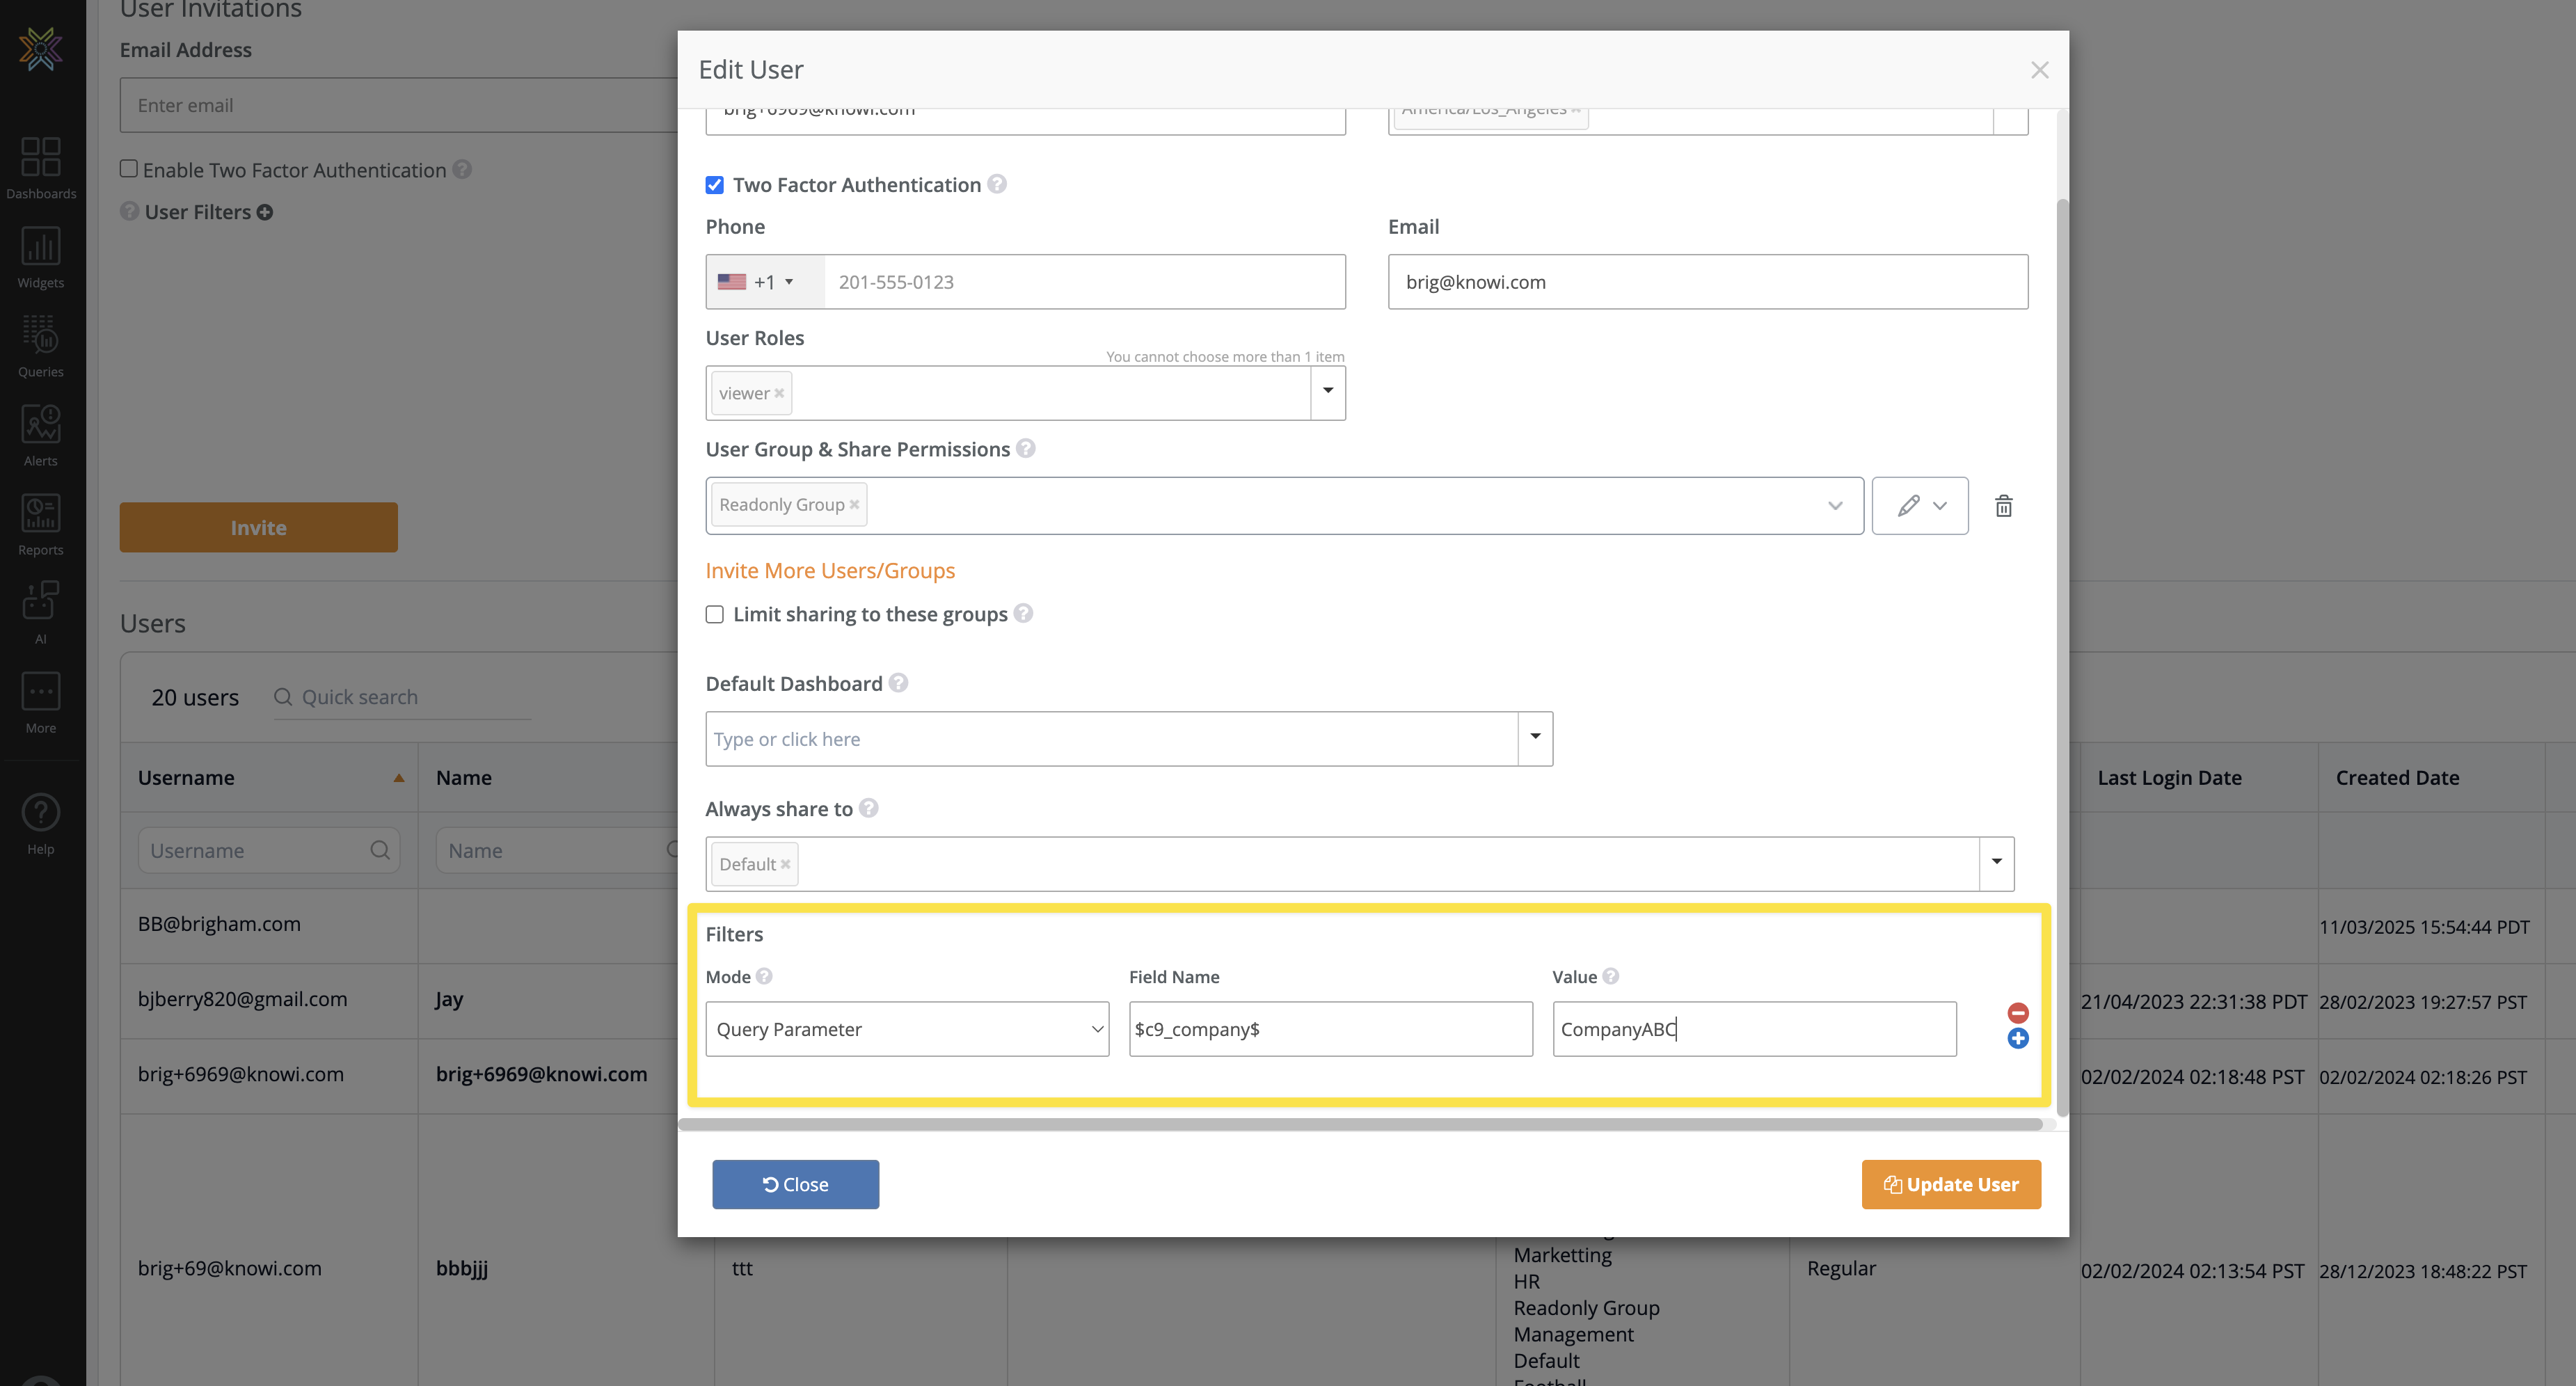Click the Update User button
This screenshot has width=2576, height=1386.
[1950, 1184]
